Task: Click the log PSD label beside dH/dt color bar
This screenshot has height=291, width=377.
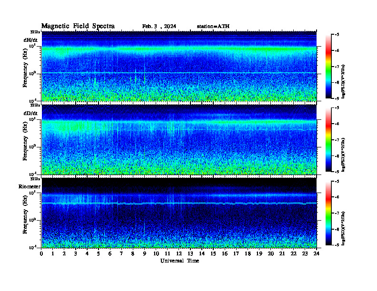Action: pos(343,81)
